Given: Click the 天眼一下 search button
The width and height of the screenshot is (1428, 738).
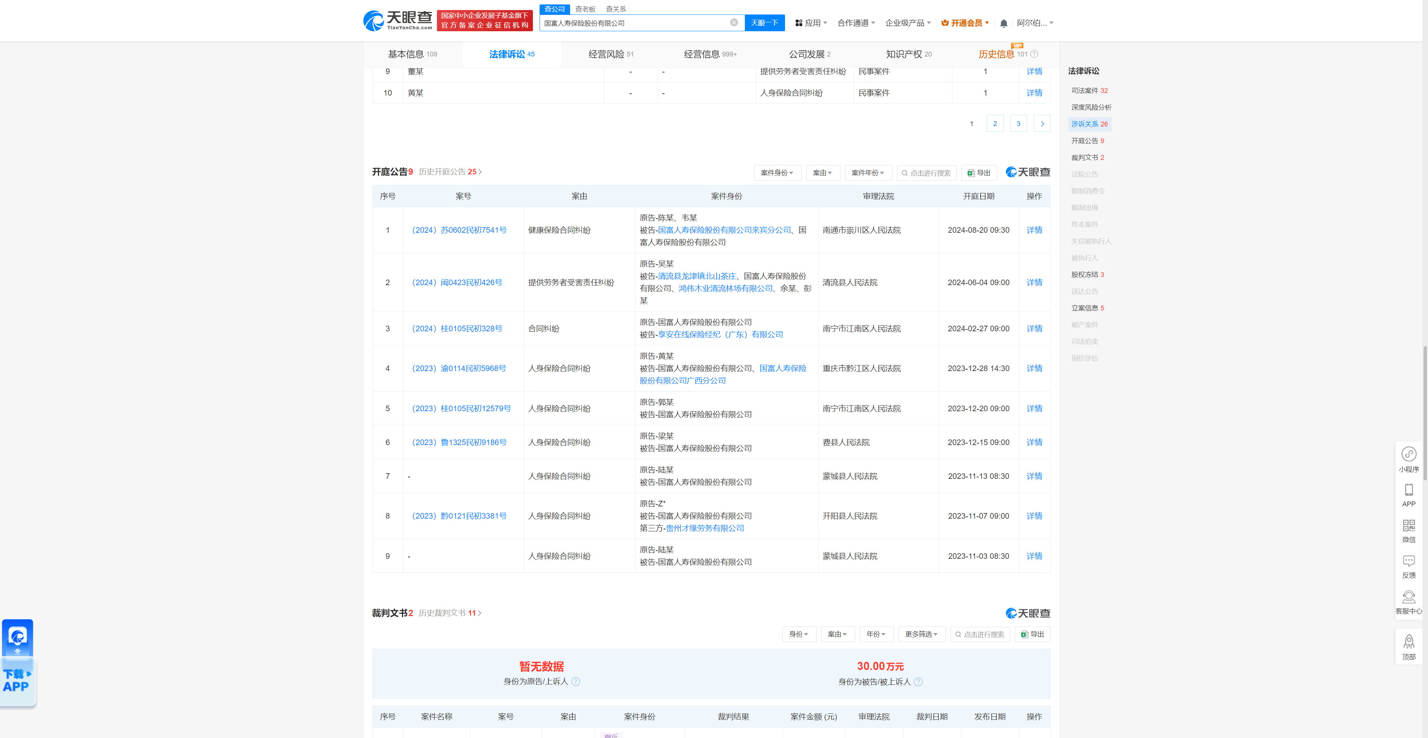Looking at the screenshot, I should [765, 23].
